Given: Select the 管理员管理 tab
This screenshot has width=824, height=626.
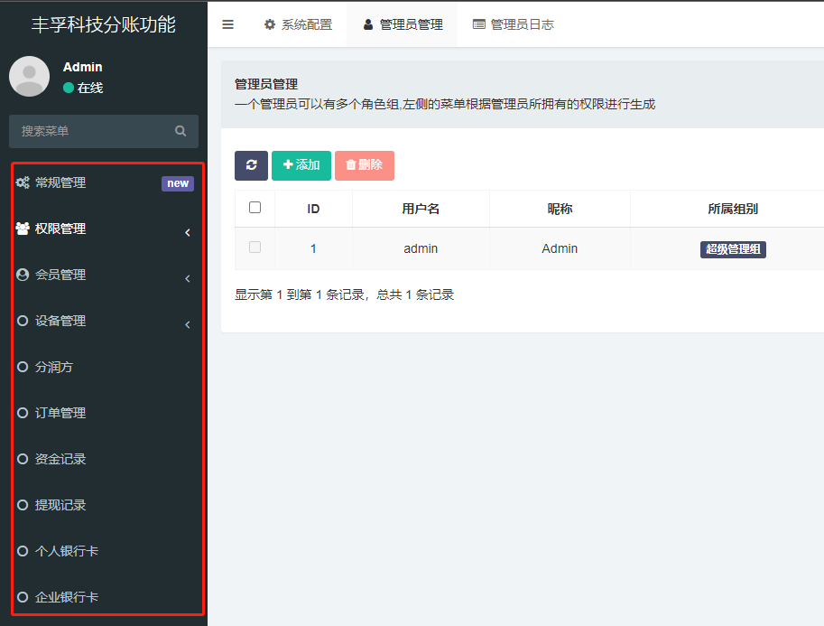Looking at the screenshot, I should coord(403,24).
